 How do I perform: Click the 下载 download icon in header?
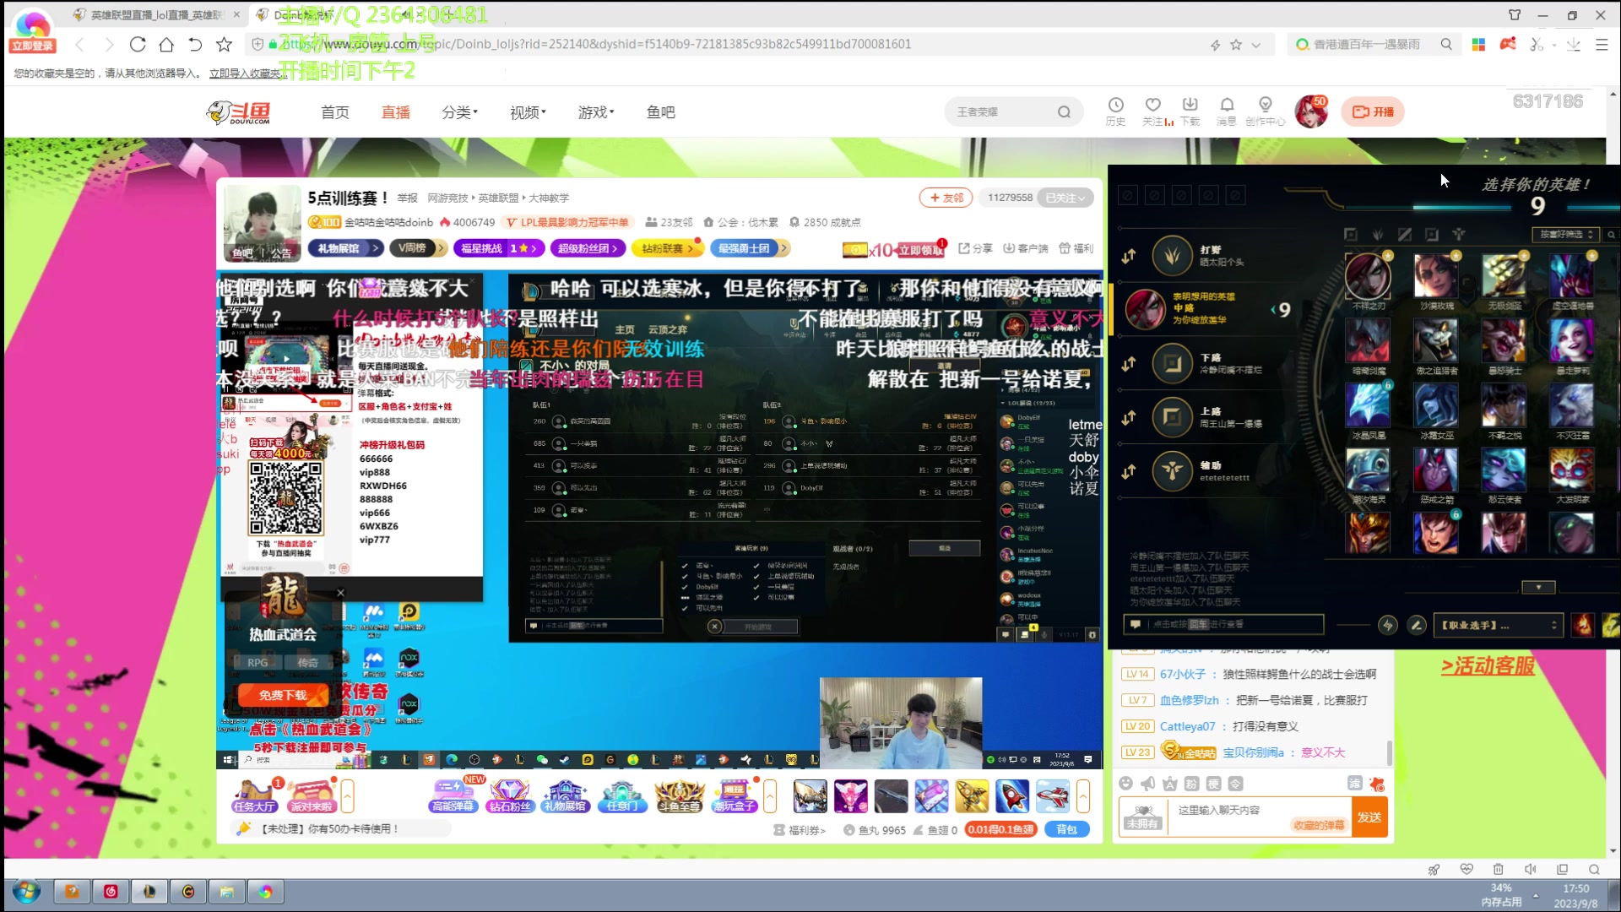coord(1190,111)
